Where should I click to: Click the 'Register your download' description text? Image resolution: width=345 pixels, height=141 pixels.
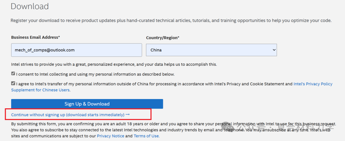point(171,21)
